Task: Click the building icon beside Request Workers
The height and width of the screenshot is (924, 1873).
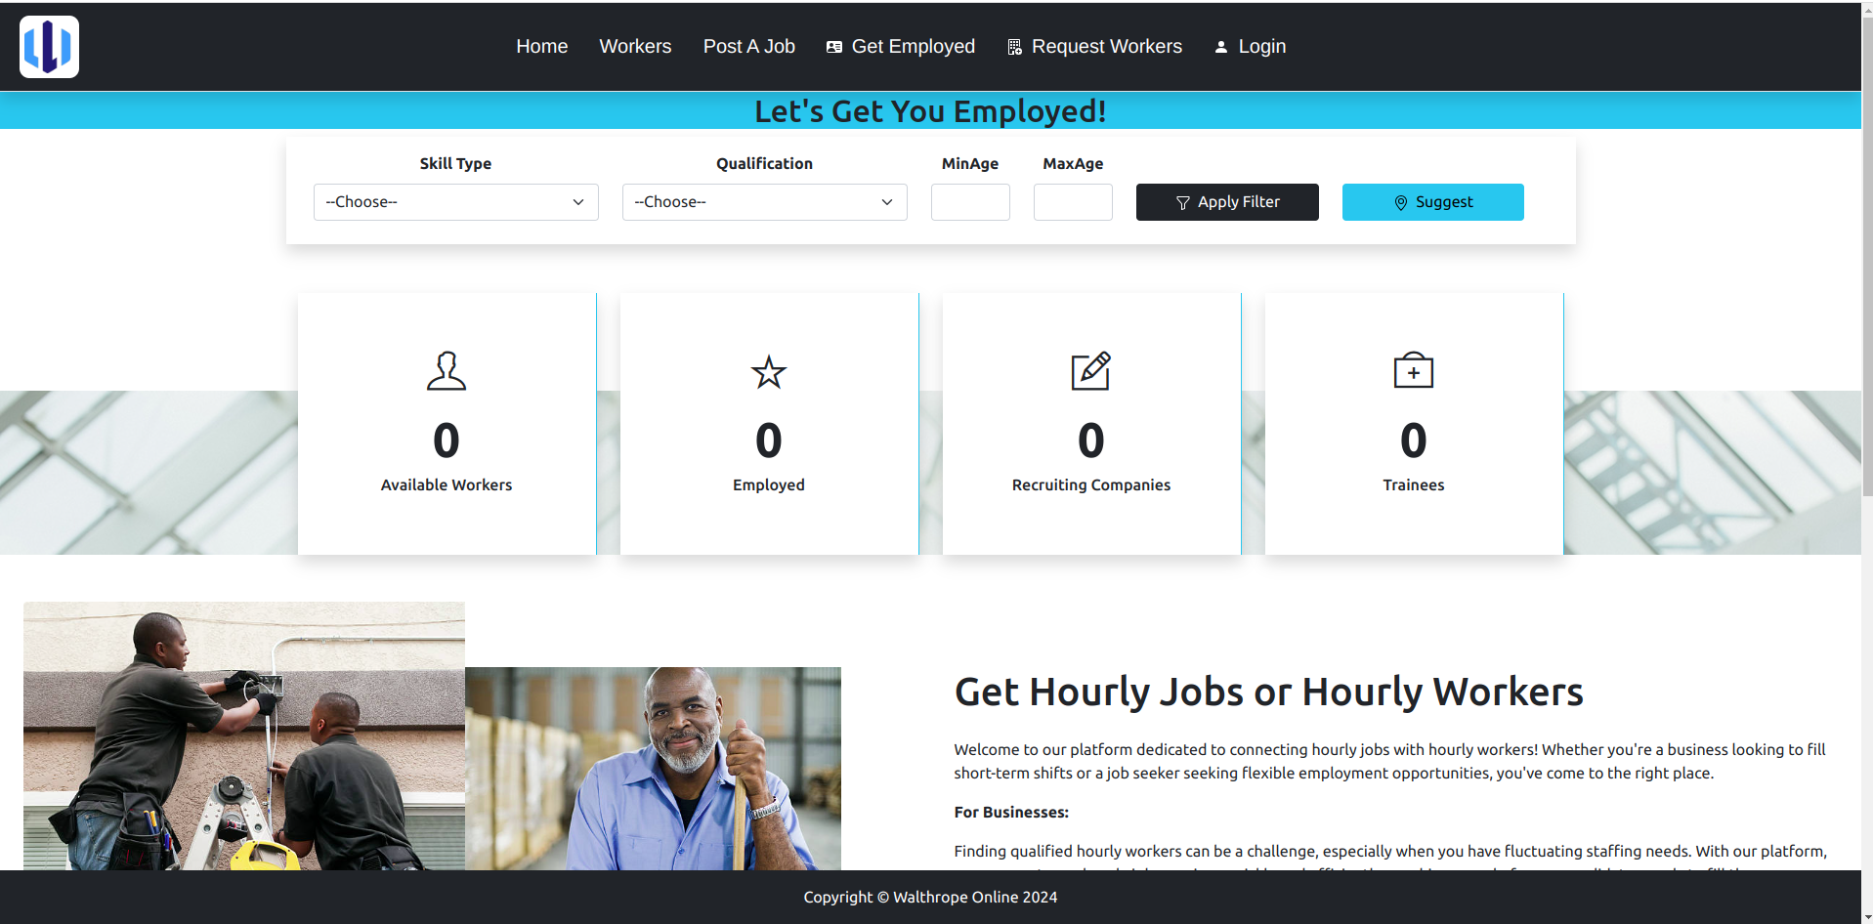Action: tap(1014, 47)
